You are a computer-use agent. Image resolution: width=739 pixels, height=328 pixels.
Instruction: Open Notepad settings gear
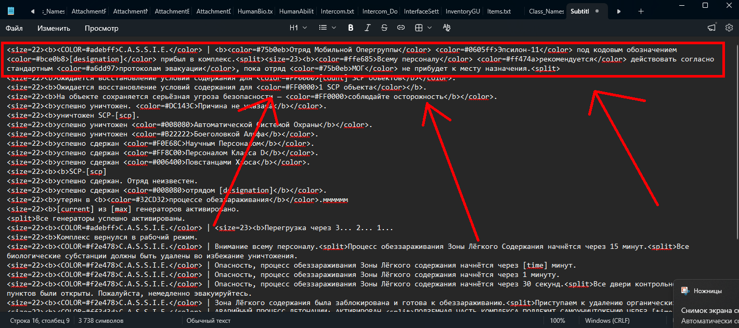tap(729, 28)
